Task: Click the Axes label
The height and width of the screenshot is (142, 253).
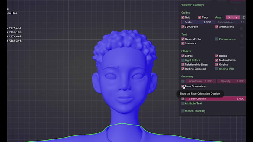Action: click(x=218, y=17)
